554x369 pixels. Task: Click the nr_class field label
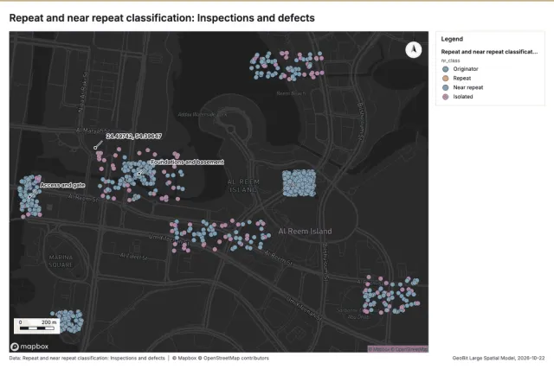pos(450,60)
